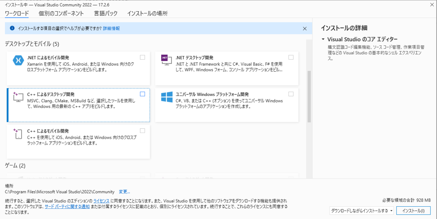
Task: Open the 詳細情報 link in the banner
Action: [x=111, y=28]
